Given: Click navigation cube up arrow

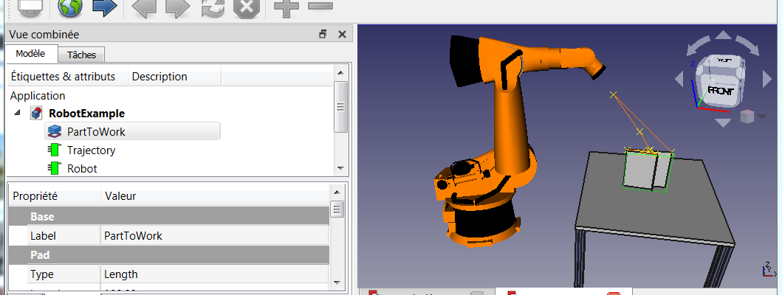Looking at the screenshot, I should point(723,36).
